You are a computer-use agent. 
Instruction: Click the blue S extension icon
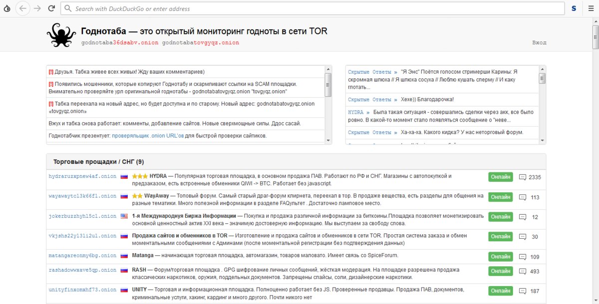pyautogui.click(x=574, y=8)
